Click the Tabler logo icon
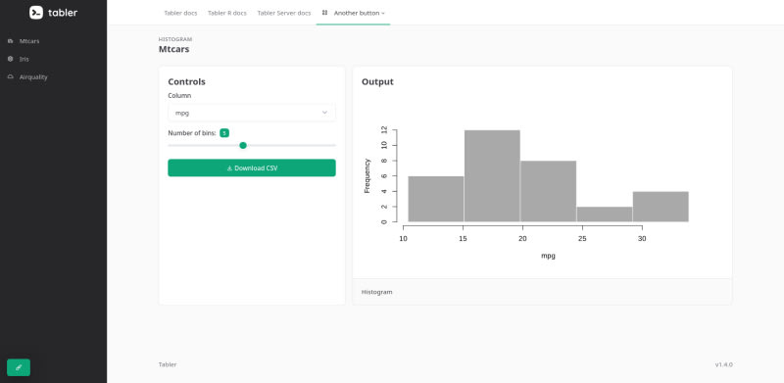 (x=36, y=13)
